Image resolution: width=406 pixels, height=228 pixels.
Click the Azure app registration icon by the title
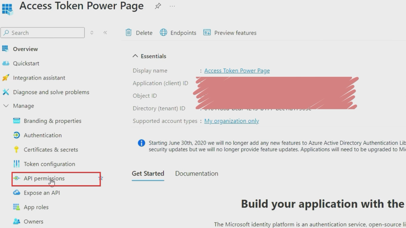click(7, 9)
